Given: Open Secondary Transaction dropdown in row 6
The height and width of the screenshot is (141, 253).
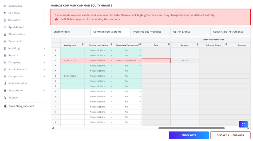Looking at the screenshot, I should 140,76.
